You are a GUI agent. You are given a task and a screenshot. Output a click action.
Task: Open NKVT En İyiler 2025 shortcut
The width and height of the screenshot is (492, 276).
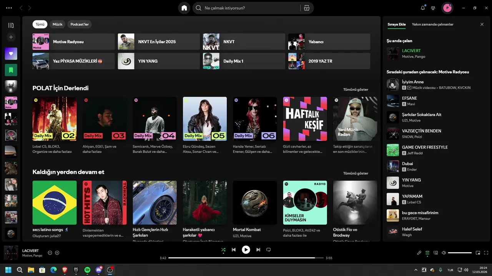click(x=159, y=41)
